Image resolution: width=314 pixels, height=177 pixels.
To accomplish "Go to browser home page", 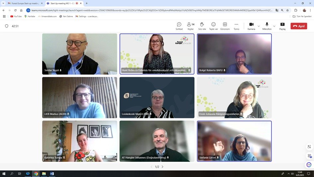I will (x=21, y=10).
